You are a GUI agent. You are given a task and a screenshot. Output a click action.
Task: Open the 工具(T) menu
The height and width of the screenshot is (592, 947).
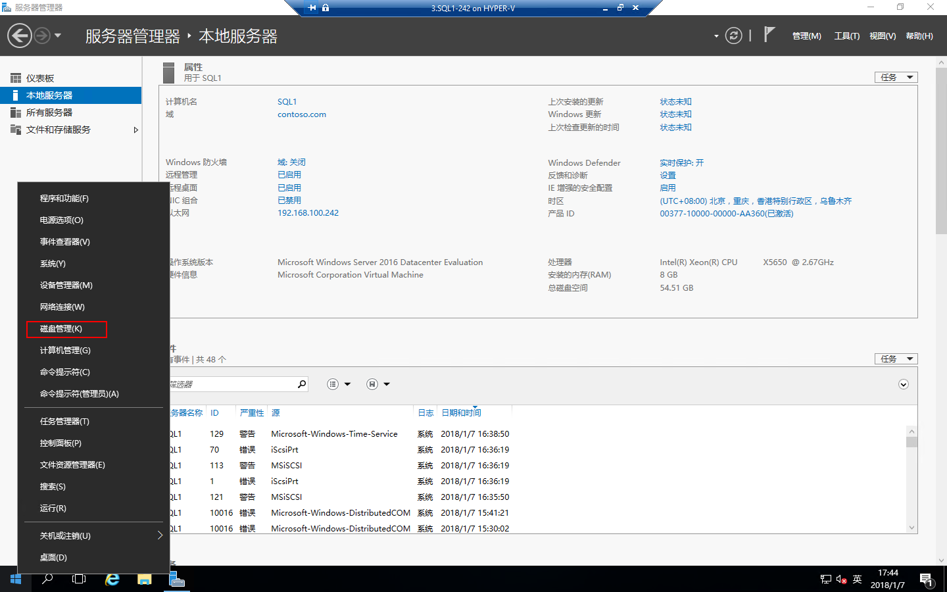coord(846,36)
